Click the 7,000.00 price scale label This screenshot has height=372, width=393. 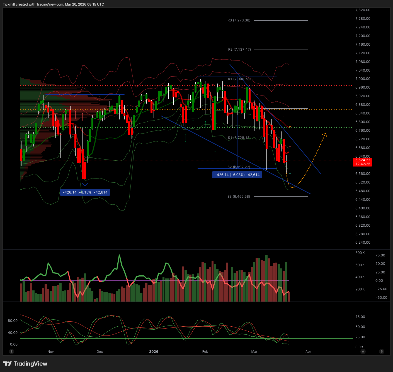click(363, 79)
